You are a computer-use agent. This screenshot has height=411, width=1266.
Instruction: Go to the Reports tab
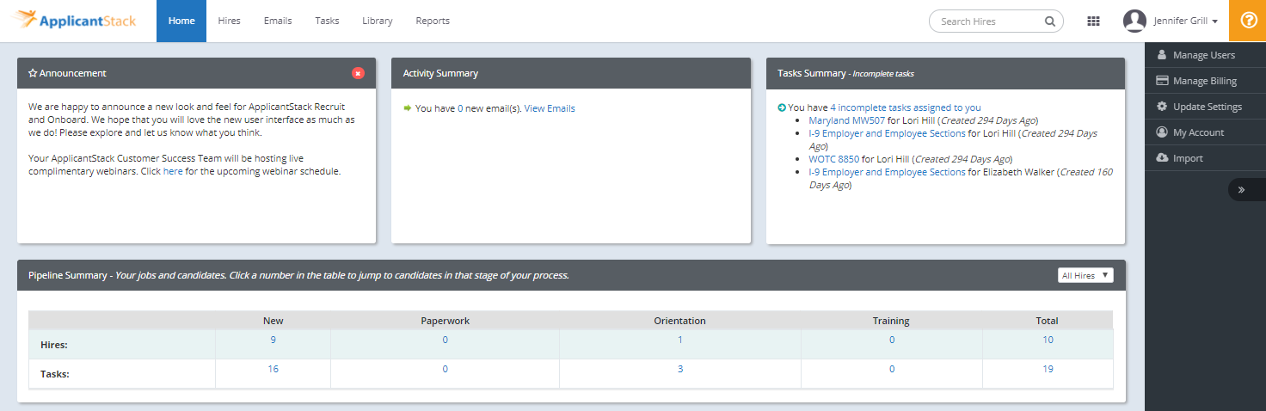pyautogui.click(x=433, y=21)
